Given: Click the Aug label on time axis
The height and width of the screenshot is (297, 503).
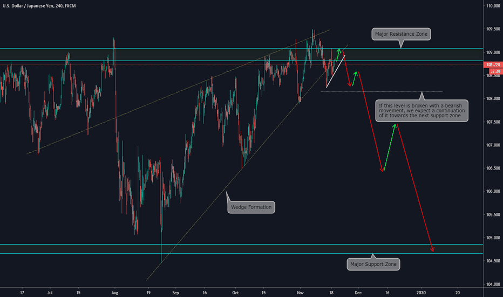Looking at the screenshot, I should click(114, 292).
